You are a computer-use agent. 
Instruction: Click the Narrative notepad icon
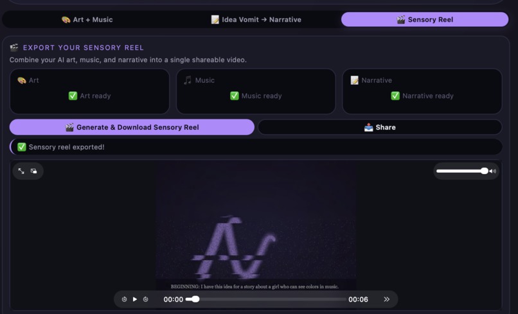[x=354, y=80]
